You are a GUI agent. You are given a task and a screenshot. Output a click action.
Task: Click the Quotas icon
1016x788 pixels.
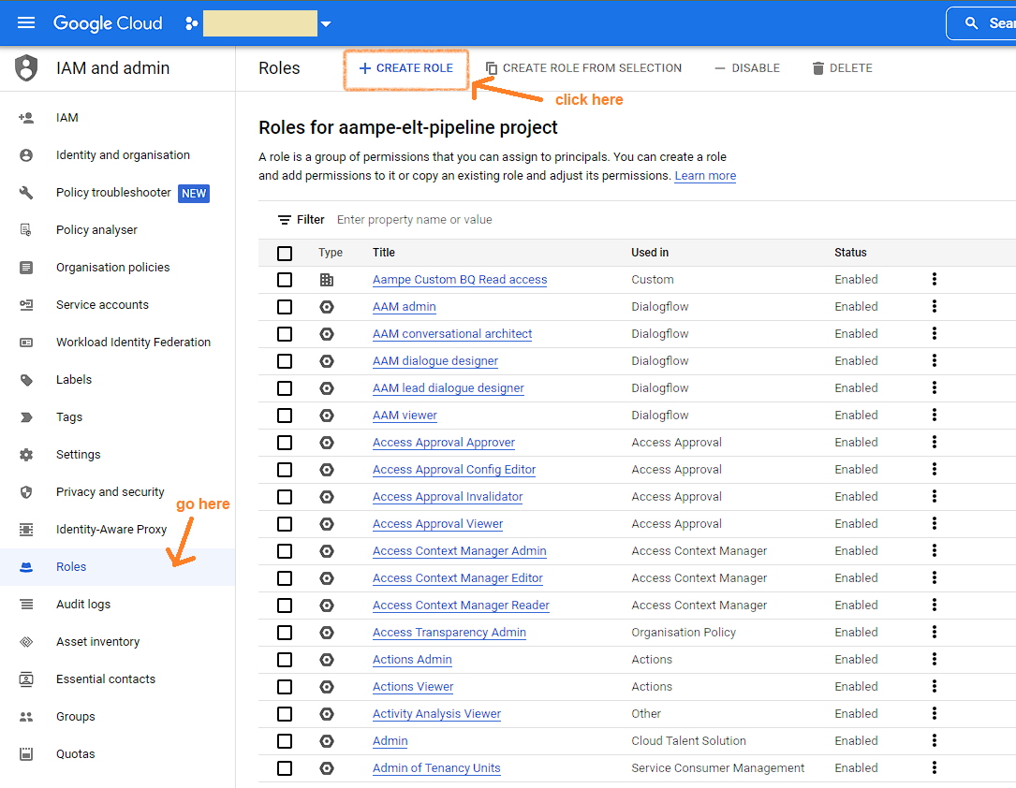[26, 754]
